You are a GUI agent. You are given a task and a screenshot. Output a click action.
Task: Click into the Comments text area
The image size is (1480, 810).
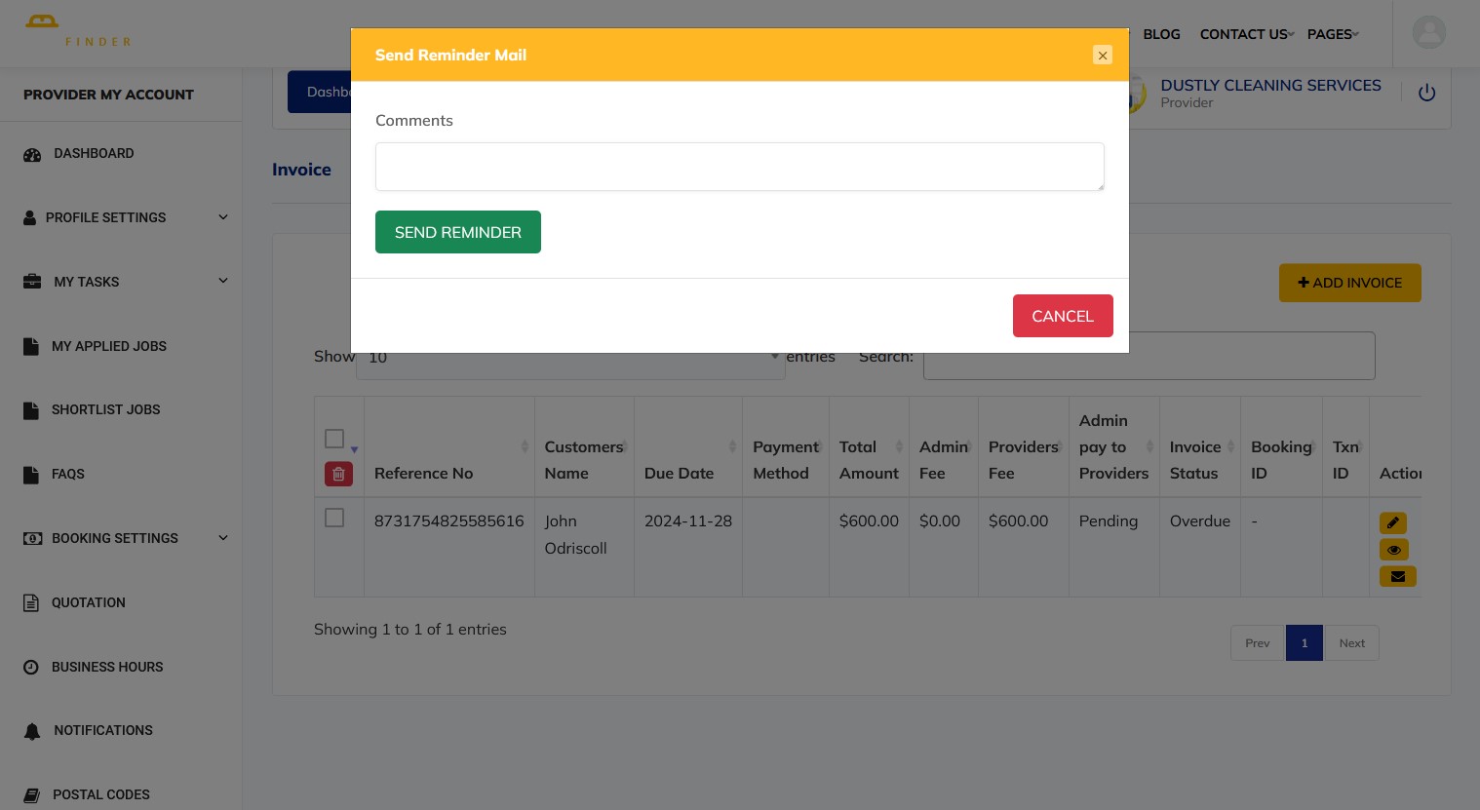(x=739, y=167)
